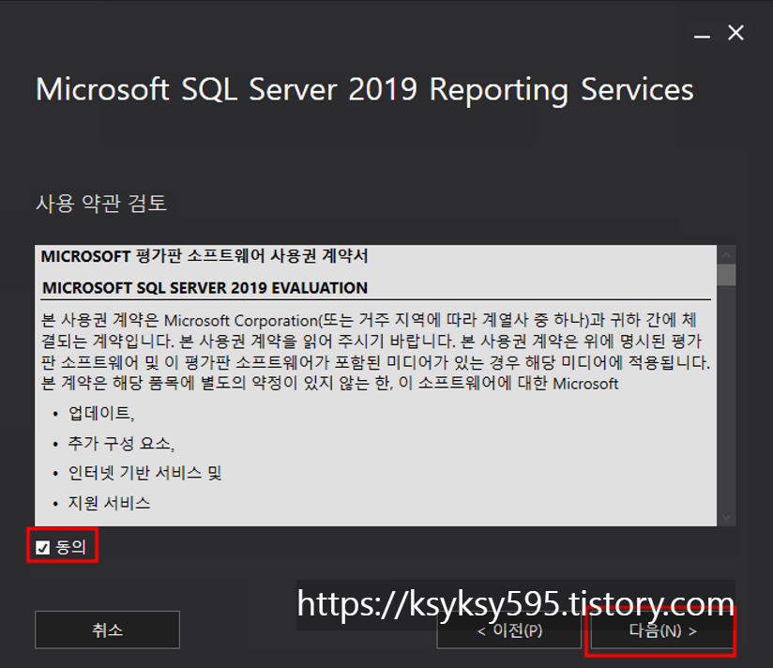Cancel setup with the 취소 button
Viewport: 773px width, 668px height.
tap(108, 630)
